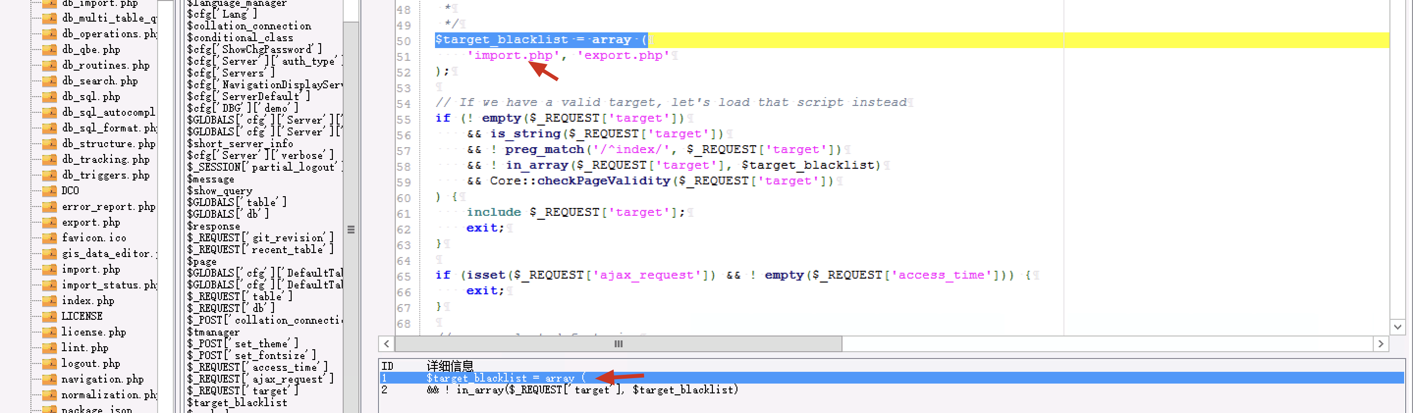Select $cfg['ShowChgPassword'] variable entry
Image resolution: width=1413 pixels, height=413 pixels.
point(254,50)
